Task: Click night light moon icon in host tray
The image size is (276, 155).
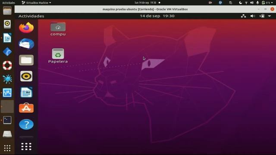Action: (x=241, y=3)
